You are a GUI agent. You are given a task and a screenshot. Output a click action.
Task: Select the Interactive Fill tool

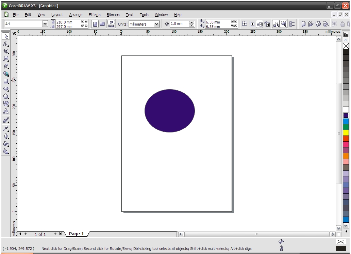(5, 152)
